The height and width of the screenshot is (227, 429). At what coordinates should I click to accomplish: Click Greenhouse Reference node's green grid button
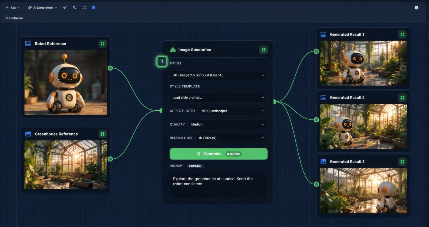(102, 134)
